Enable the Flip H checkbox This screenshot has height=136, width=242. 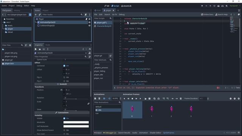(x=64, y=77)
